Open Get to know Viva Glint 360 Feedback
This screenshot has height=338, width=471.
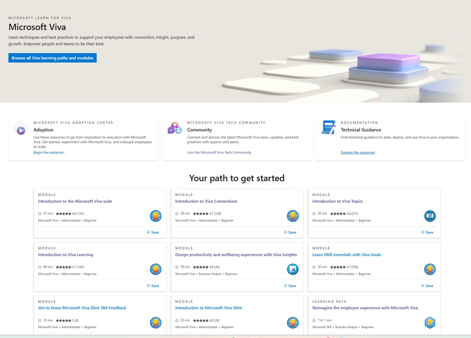click(82, 308)
